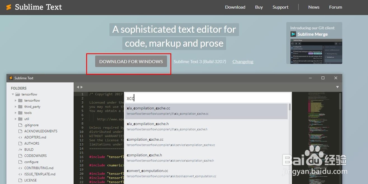Open the Forum link in the top navigation
The height and width of the screenshot is (184, 368).
point(336,7)
